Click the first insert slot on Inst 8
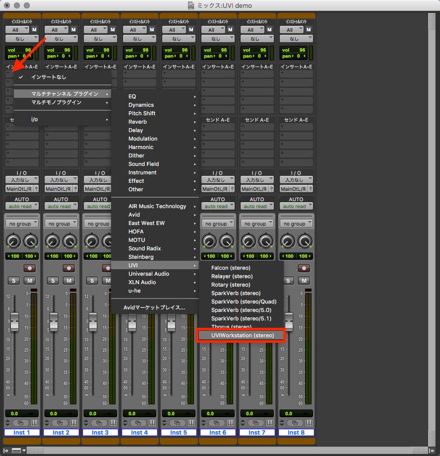The width and height of the screenshot is (440, 456). coord(296,74)
